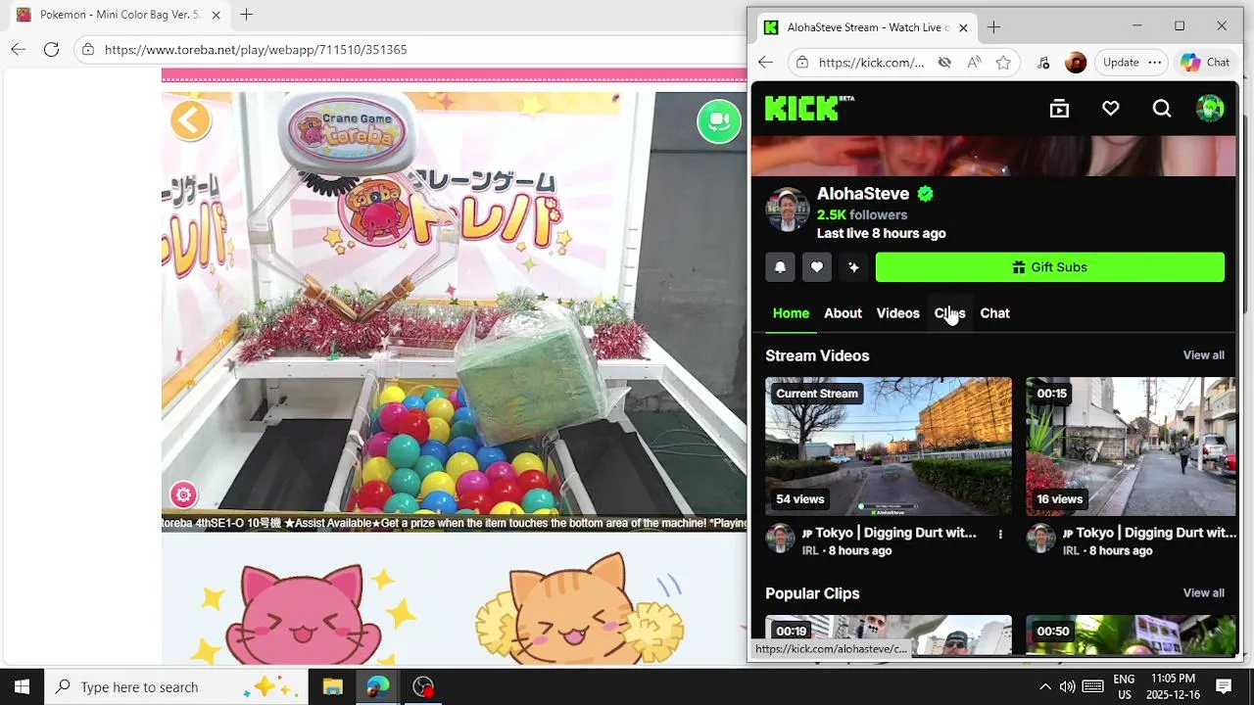The width and height of the screenshot is (1254, 705).
Task: Click the sparkle subscribe button
Action: [x=853, y=267]
